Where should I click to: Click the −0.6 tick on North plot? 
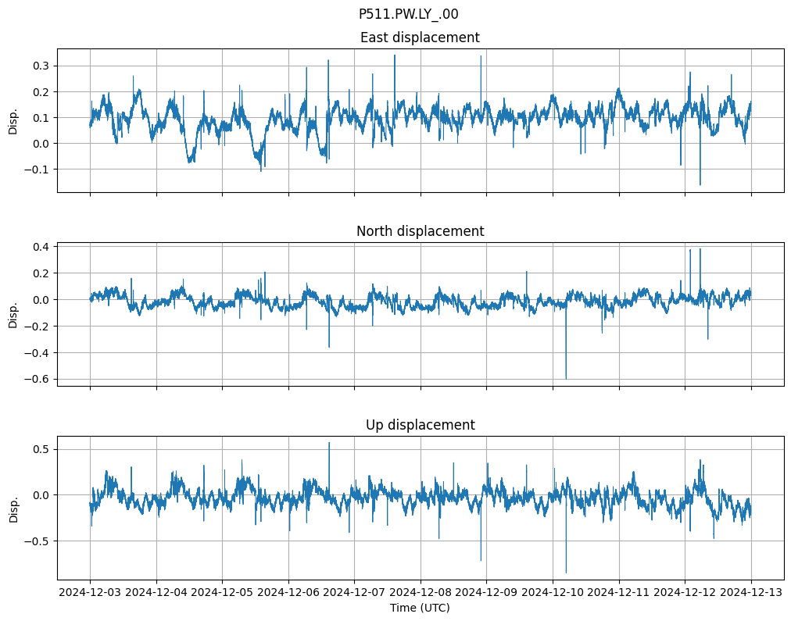click(x=38, y=379)
